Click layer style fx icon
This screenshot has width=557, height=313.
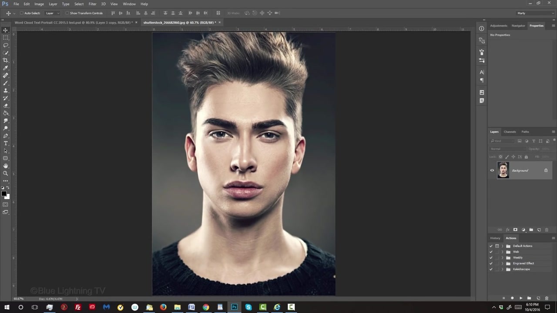click(507, 230)
